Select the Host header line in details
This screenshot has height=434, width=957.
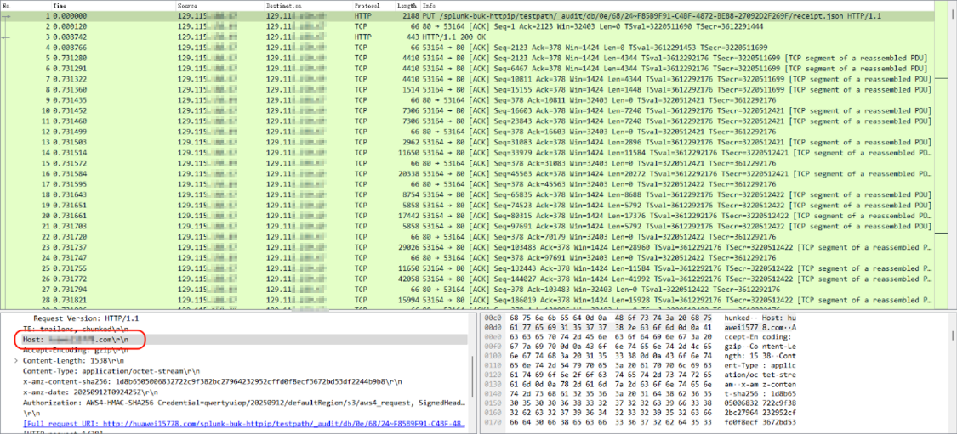77,339
